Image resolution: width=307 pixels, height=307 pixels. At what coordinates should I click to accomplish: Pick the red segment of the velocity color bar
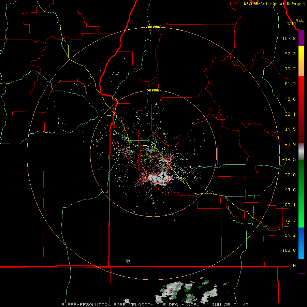(x=301, y=109)
